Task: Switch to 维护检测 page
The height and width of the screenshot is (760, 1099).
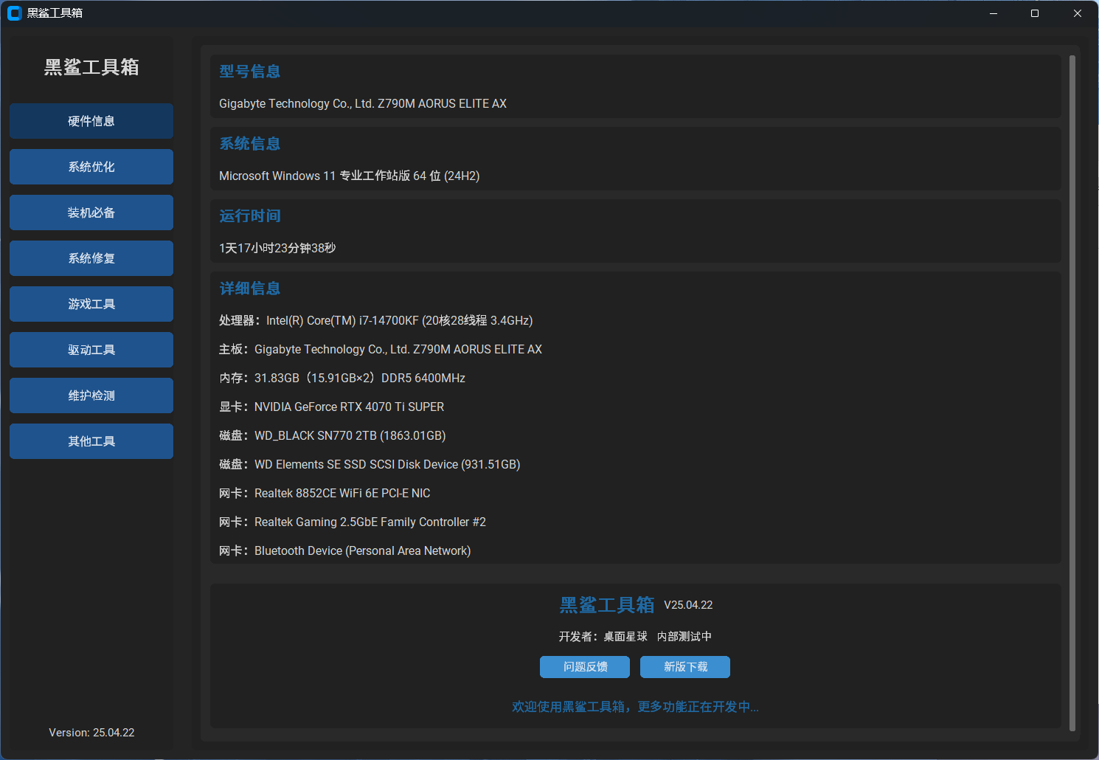Action: tap(91, 395)
